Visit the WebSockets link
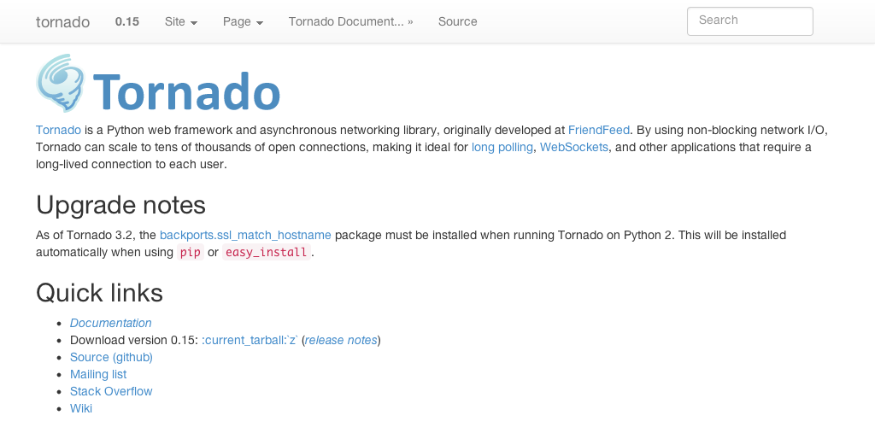 (x=573, y=148)
